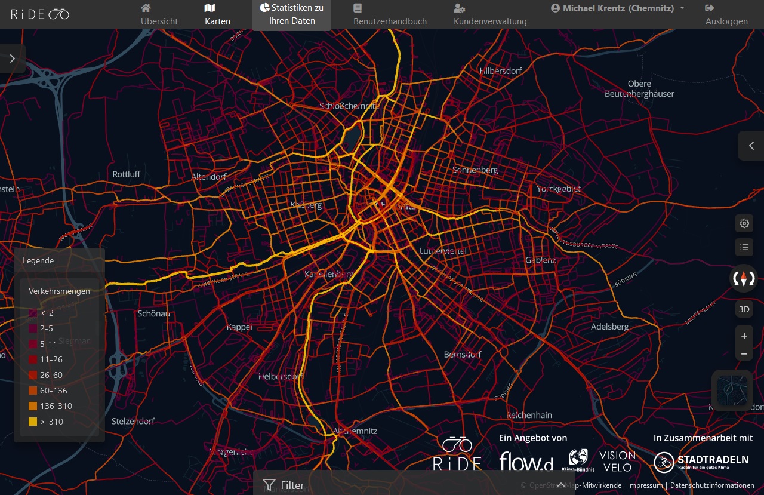Click the Verkehrsmengen legend heading
764x495 pixels.
pos(59,291)
